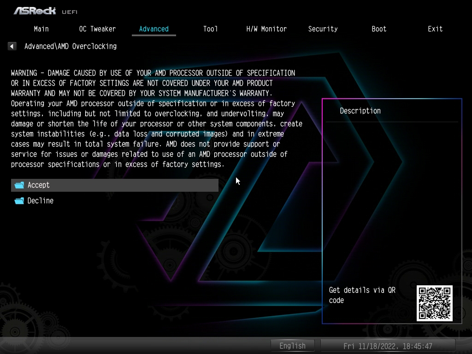Switch to the Boot tab

tap(379, 29)
